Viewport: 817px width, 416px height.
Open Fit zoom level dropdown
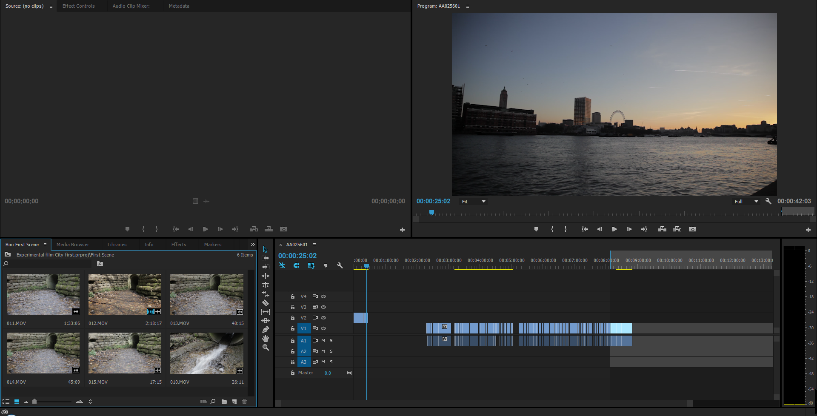(x=474, y=202)
